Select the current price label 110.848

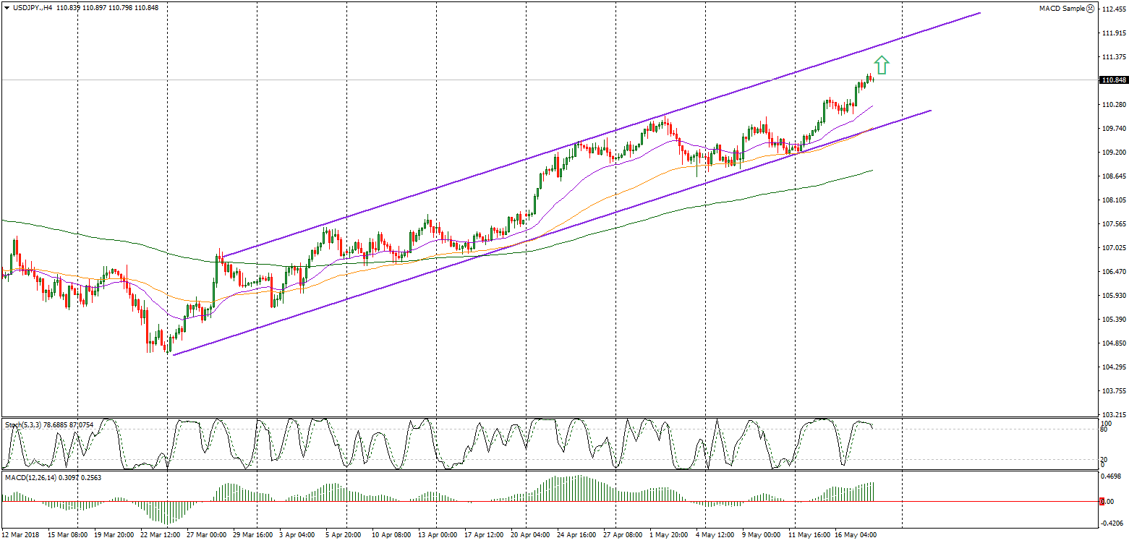click(1113, 80)
